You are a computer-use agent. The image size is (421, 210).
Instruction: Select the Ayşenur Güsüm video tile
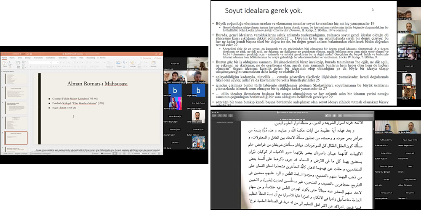coord(175,104)
